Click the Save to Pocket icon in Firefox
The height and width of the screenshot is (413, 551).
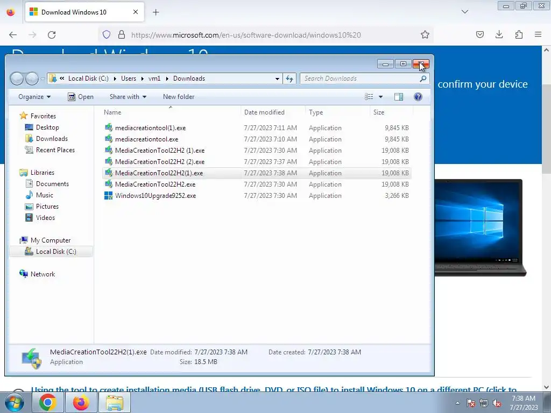pos(479,34)
